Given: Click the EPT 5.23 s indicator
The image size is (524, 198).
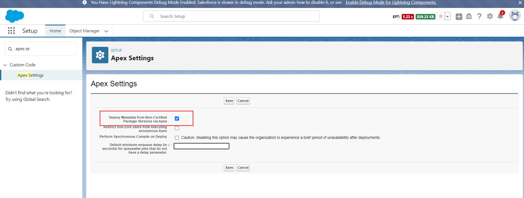Looking at the screenshot, I should pos(408,17).
